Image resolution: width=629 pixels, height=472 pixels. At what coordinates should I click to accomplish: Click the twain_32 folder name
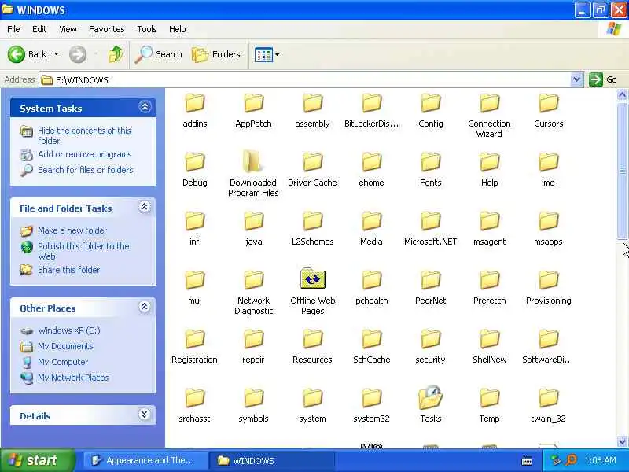548,419
